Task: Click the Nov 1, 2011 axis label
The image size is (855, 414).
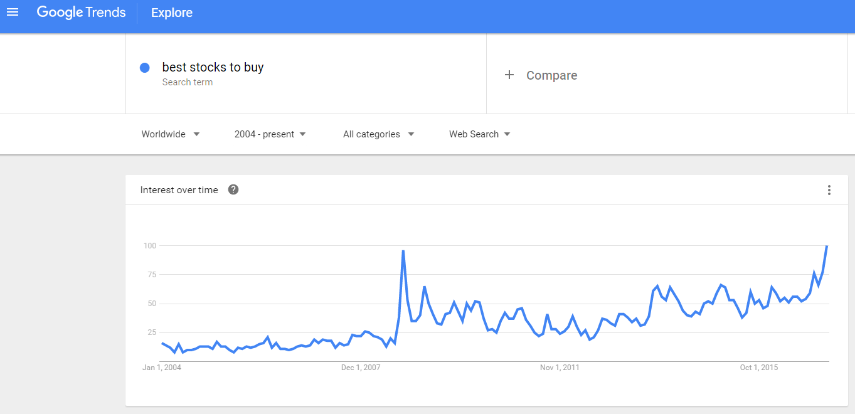Action: pyautogui.click(x=560, y=368)
